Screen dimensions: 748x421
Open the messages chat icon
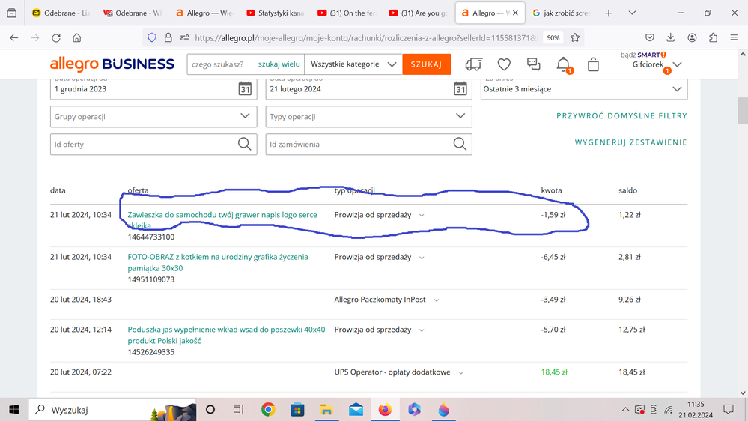534,65
